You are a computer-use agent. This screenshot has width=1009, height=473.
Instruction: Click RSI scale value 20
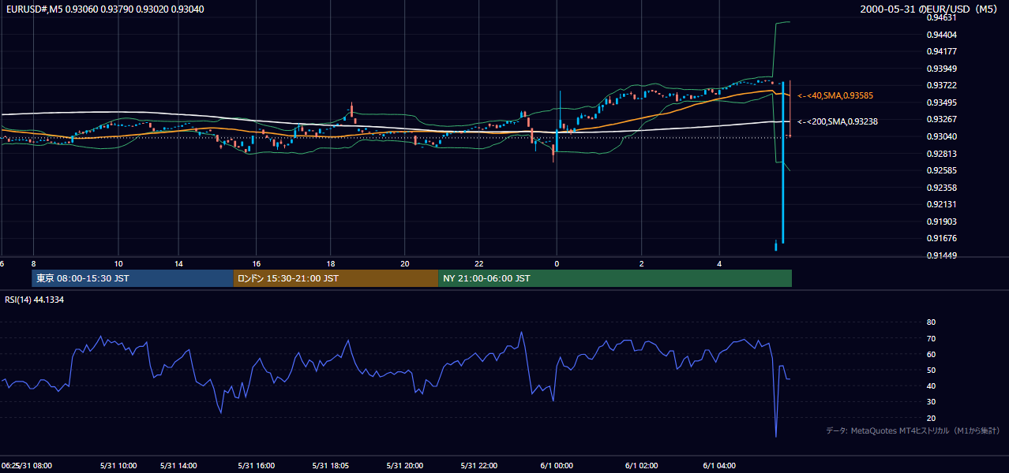tap(931, 418)
